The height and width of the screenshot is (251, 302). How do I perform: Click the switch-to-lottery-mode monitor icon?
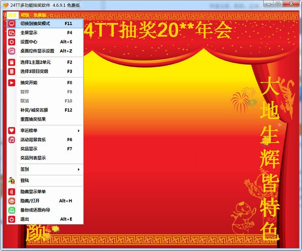pyautogui.click(x=12, y=24)
